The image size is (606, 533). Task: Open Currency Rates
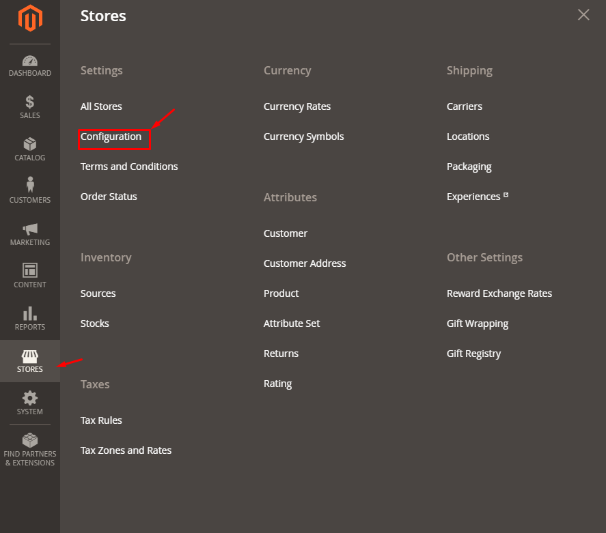(297, 106)
